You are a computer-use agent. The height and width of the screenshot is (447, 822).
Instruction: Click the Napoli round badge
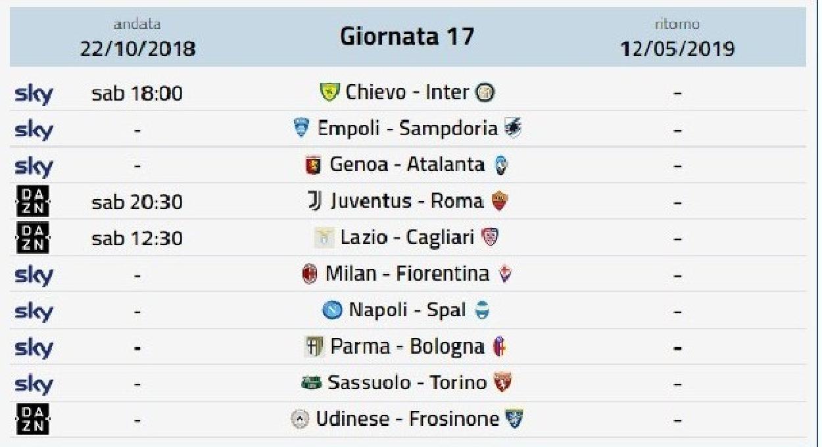pos(332,310)
